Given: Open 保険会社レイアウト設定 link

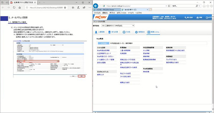Looking at the screenshot, I should pyautogui.click(x=128, y=59).
